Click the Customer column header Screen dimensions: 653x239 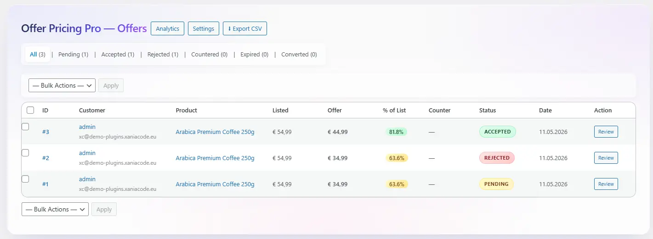(x=92, y=110)
